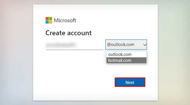
Task: Click the email username input field
Action: [x=74, y=45]
